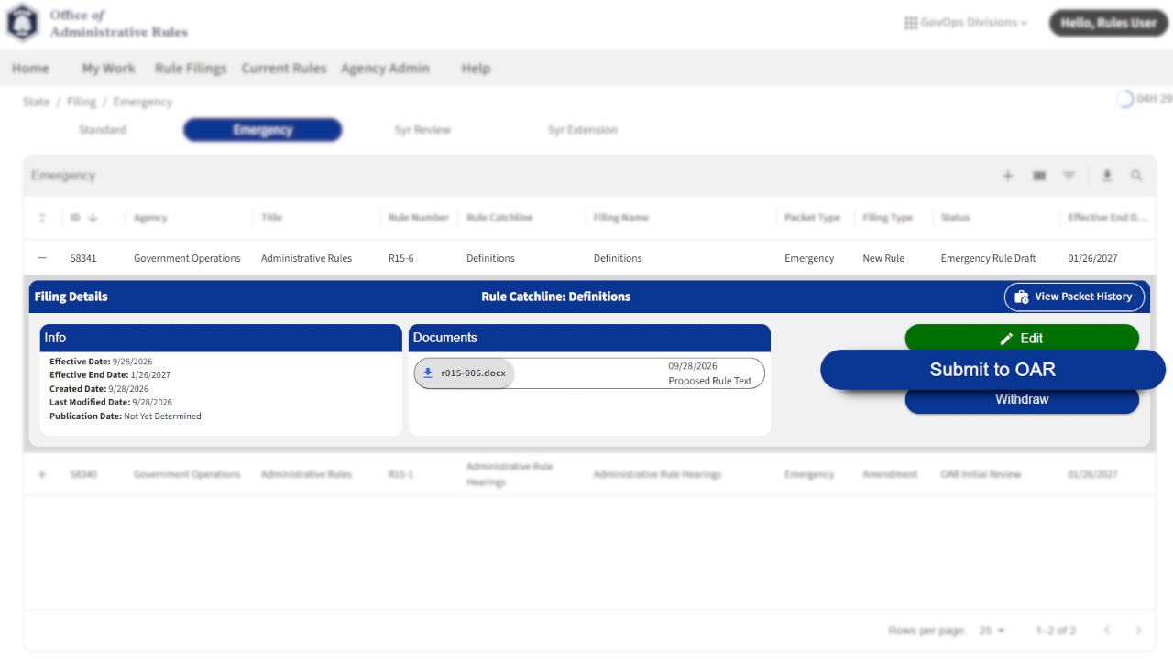Select the Emergency tab
The width and height of the screenshot is (1173, 659).
point(262,130)
